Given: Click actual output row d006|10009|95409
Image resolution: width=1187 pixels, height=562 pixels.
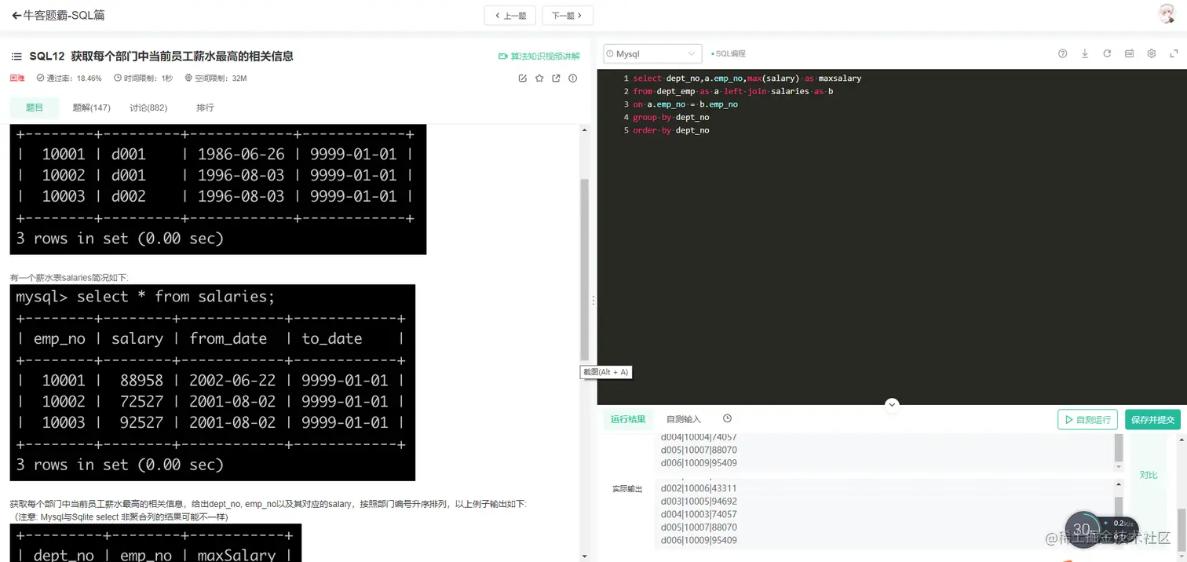Looking at the screenshot, I should point(699,540).
